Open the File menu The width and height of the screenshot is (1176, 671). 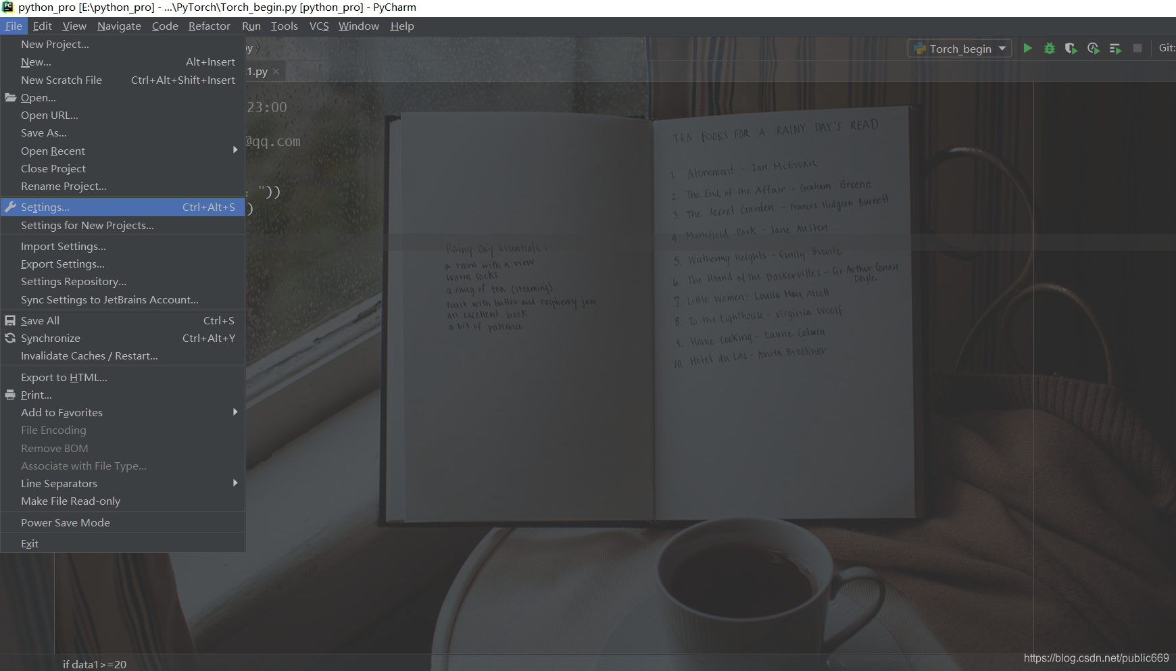point(14,26)
